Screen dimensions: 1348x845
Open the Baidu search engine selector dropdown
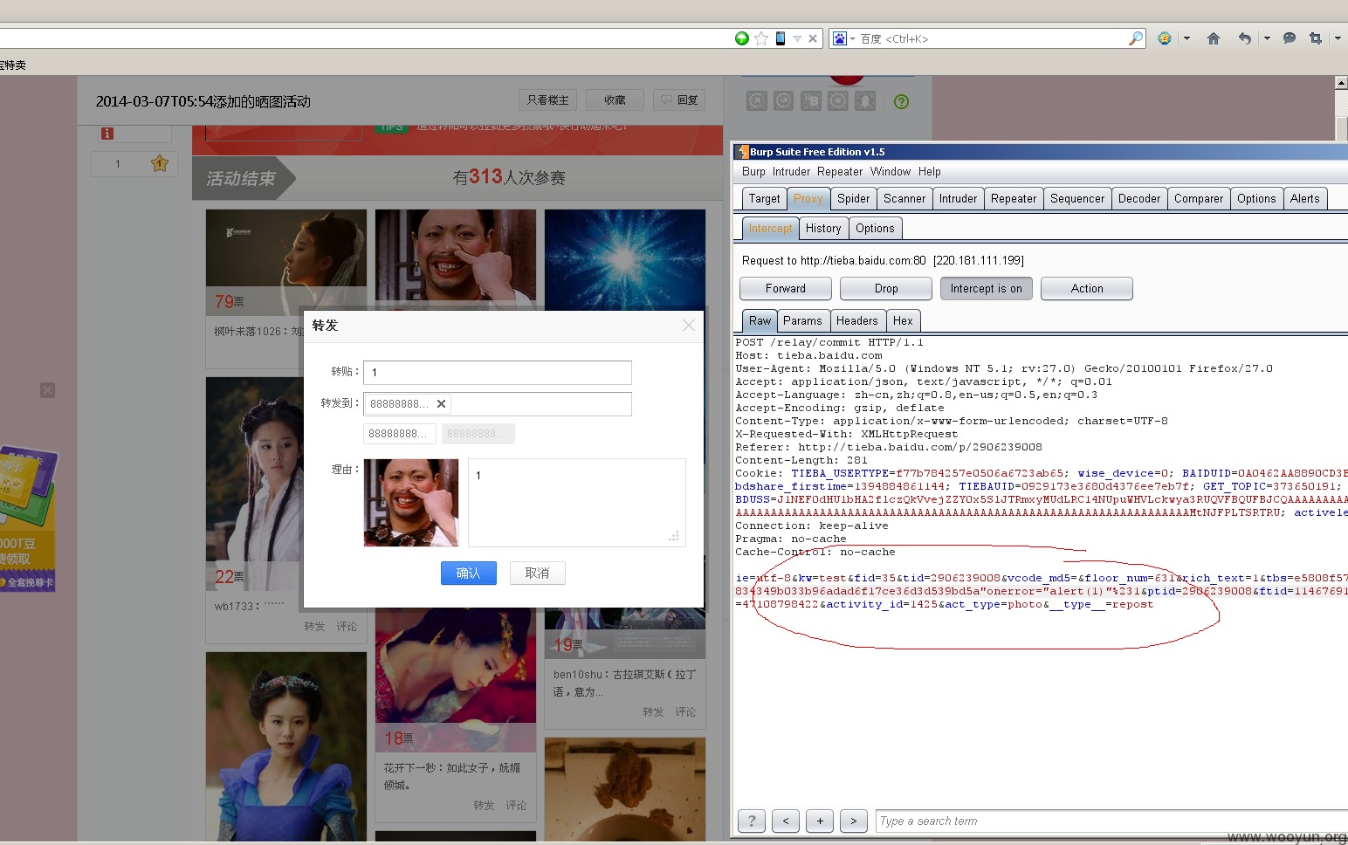pos(843,38)
